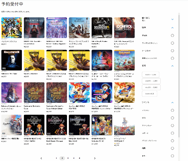Open the CONTROL Resonant cover
Image resolution: width=188 pixels, height=161 pixels.
[x=124, y=28]
